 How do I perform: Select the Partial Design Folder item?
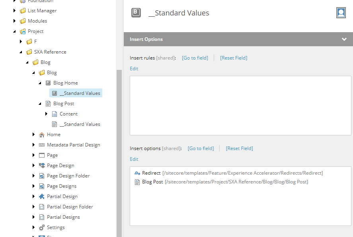click(70, 207)
